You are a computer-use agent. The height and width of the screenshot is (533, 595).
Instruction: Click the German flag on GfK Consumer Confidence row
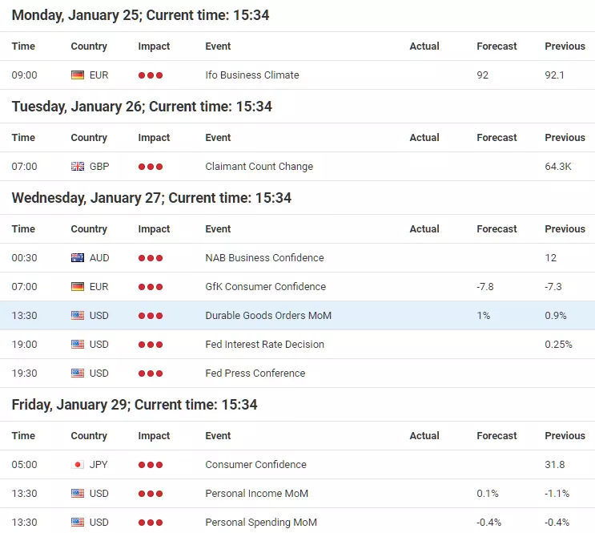point(78,287)
